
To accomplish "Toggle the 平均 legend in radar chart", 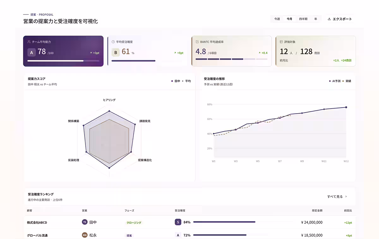I will click(186, 81).
